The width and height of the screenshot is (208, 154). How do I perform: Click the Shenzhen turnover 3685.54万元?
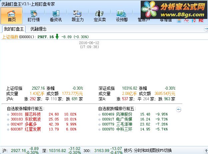pyautogui.click(x=165, y=94)
